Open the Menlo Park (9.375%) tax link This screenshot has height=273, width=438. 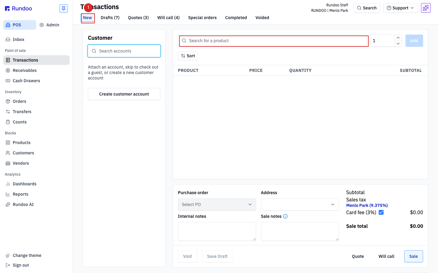367,205
